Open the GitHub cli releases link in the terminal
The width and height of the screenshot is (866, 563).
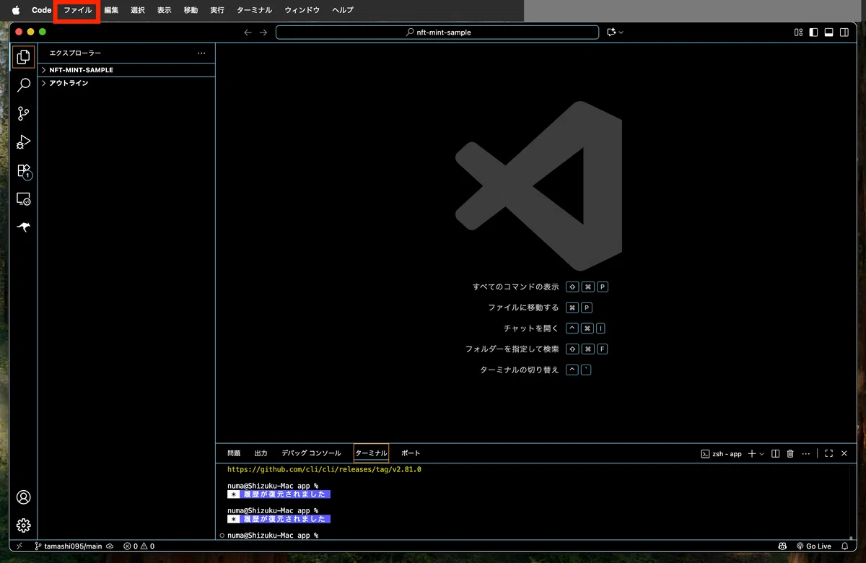point(324,469)
